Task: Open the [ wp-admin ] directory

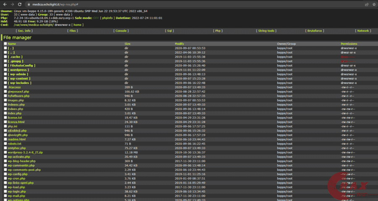Action: click(x=18, y=74)
